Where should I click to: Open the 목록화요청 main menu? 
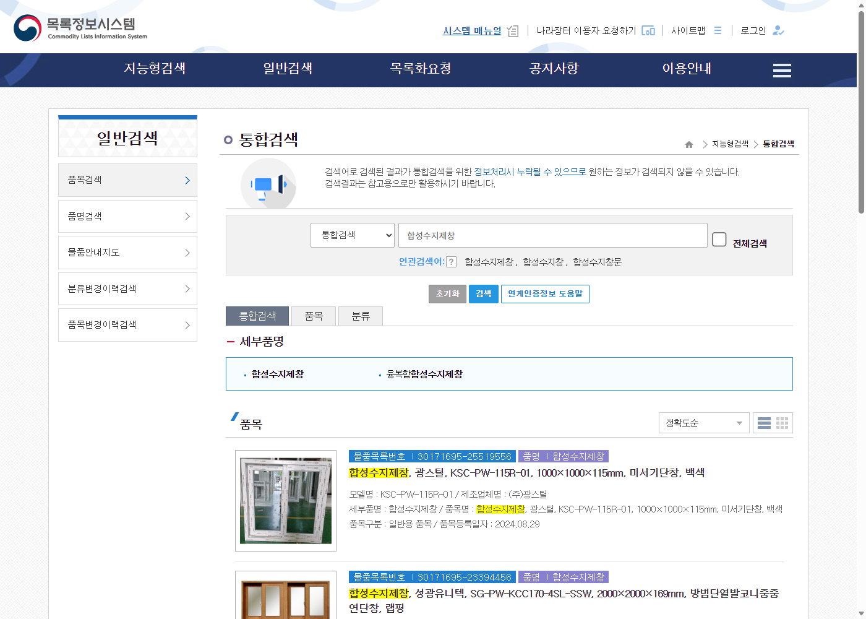click(421, 69)
